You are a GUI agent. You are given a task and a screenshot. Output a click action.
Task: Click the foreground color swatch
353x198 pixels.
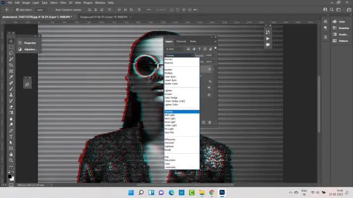(9, 175)
